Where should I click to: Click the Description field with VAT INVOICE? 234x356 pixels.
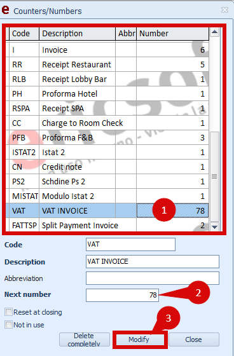tap(153, 261)
